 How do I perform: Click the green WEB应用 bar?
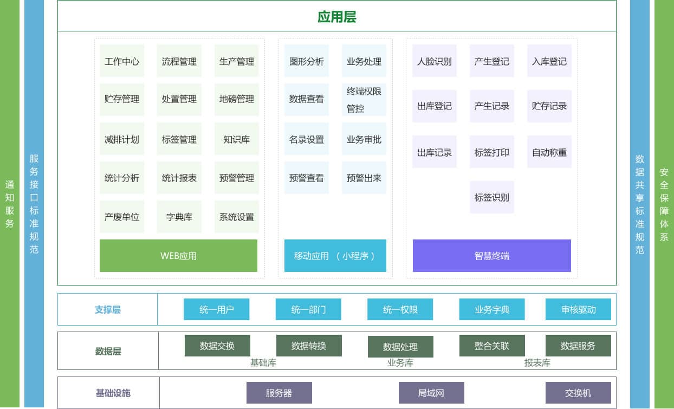tap(178, 256)
